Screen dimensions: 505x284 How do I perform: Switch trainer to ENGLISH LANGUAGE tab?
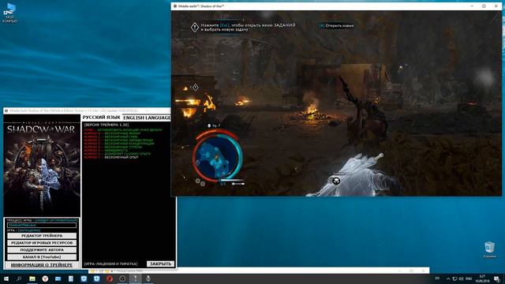147,118
